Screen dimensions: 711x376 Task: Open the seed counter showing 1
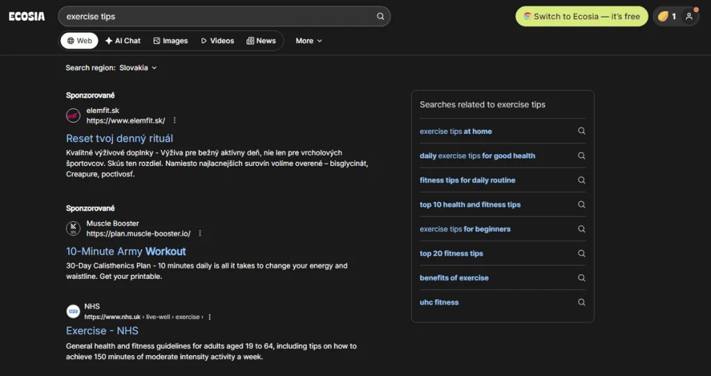[x=667, y=17]
